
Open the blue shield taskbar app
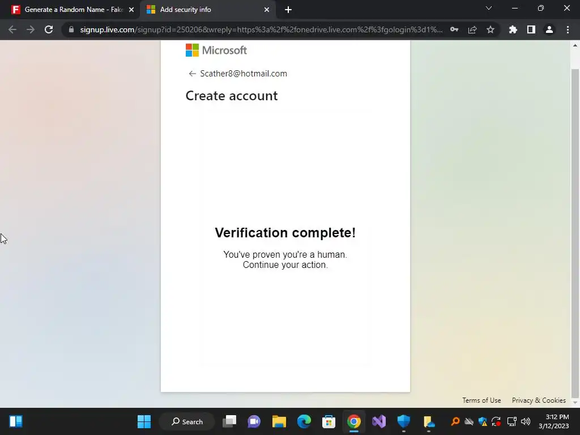point(403,421)
